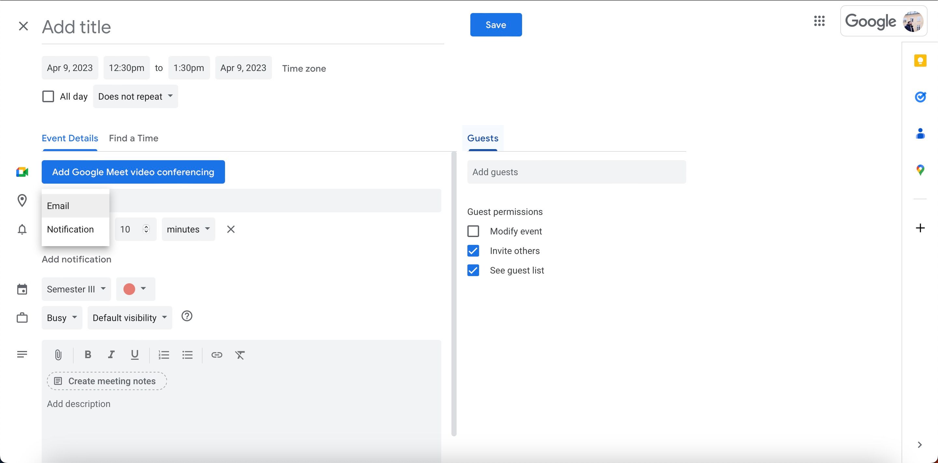Select the Tomato red event color swatch

pyautogui.click(x=129, y=289)
